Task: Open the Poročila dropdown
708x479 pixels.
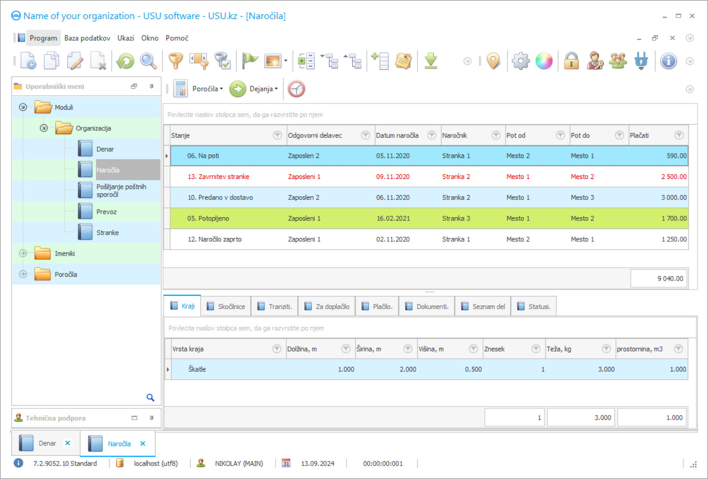Action: tap(207, 89)
